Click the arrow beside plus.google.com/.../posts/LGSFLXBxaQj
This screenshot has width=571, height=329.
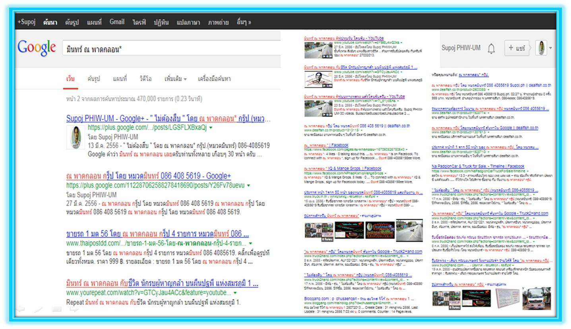coord(211,128)
